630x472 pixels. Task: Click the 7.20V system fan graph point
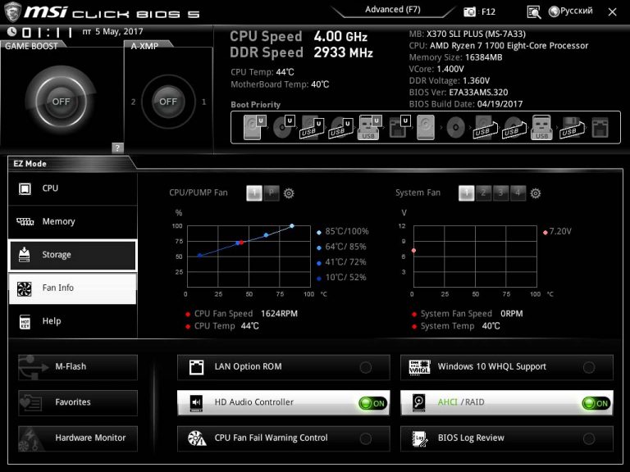(413, 251)
